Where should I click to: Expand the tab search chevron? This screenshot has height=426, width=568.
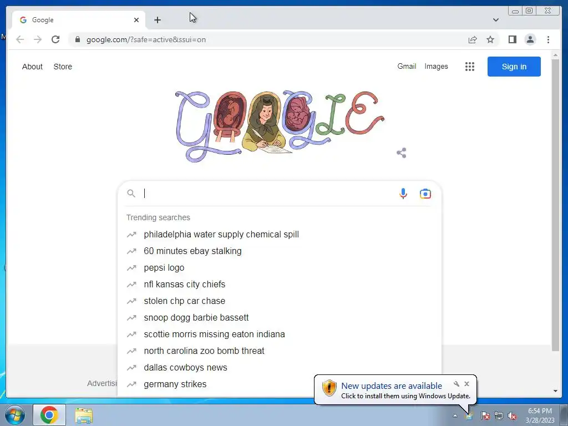(495, 20)
